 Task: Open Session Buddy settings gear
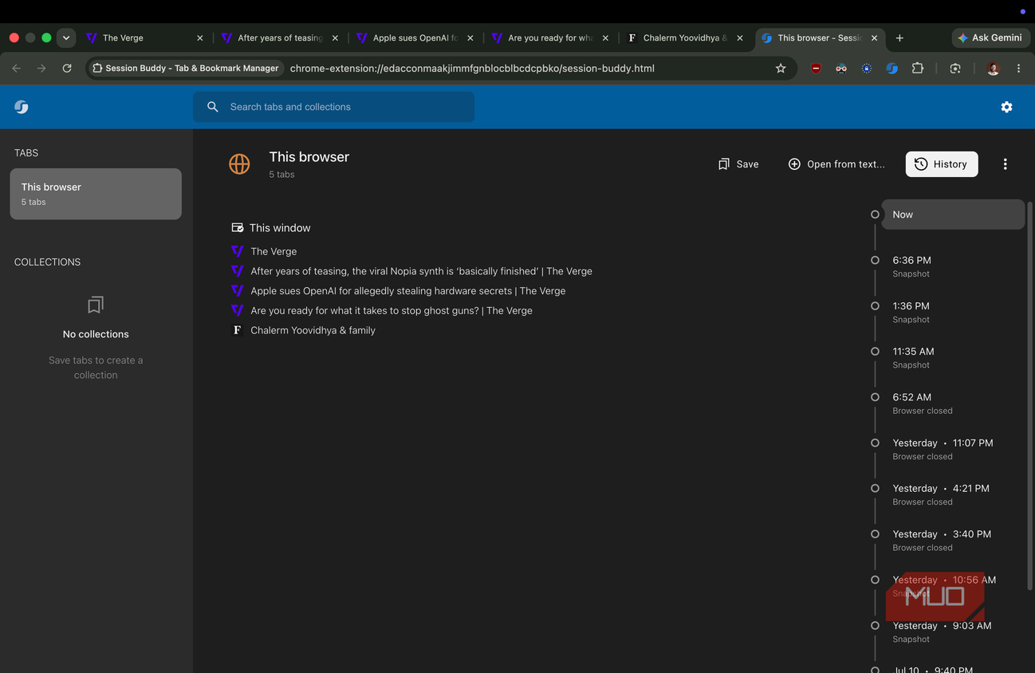[x=1006, y=107]
